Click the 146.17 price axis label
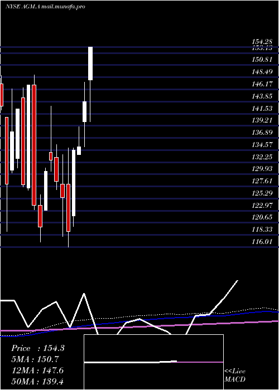 coord(261,84)
